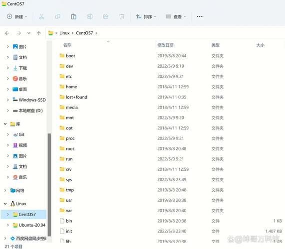Click Linux in the address breadcrumb
The image size is (285, 249).
[x=64, y=33]
